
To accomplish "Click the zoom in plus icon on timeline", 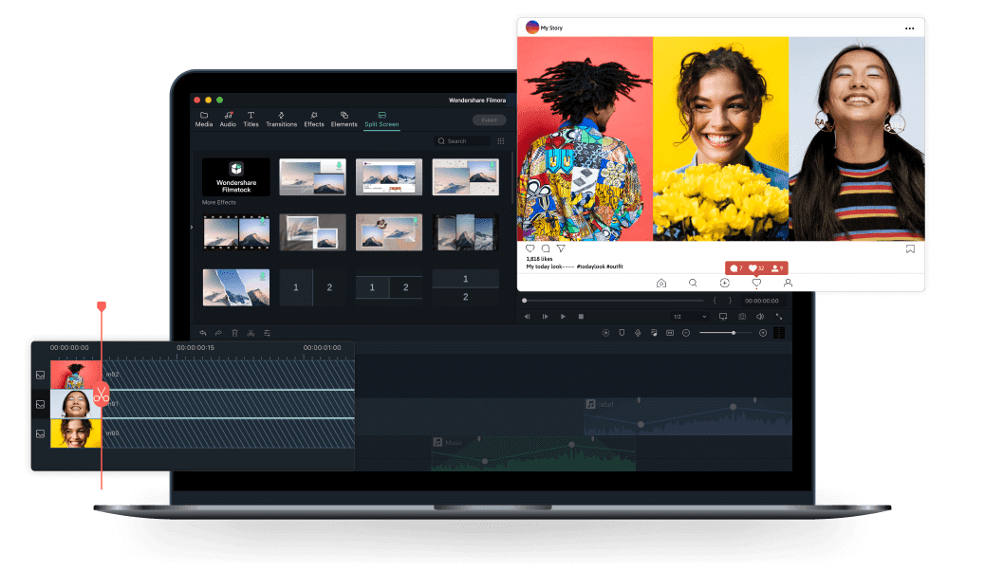I will [x=762, y=333].
